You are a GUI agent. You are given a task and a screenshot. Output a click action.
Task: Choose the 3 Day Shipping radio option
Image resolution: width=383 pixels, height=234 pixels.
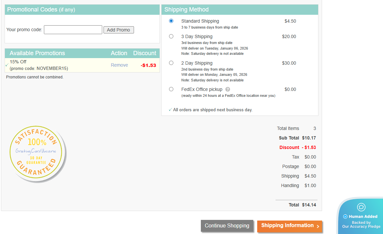click(171, 36)
